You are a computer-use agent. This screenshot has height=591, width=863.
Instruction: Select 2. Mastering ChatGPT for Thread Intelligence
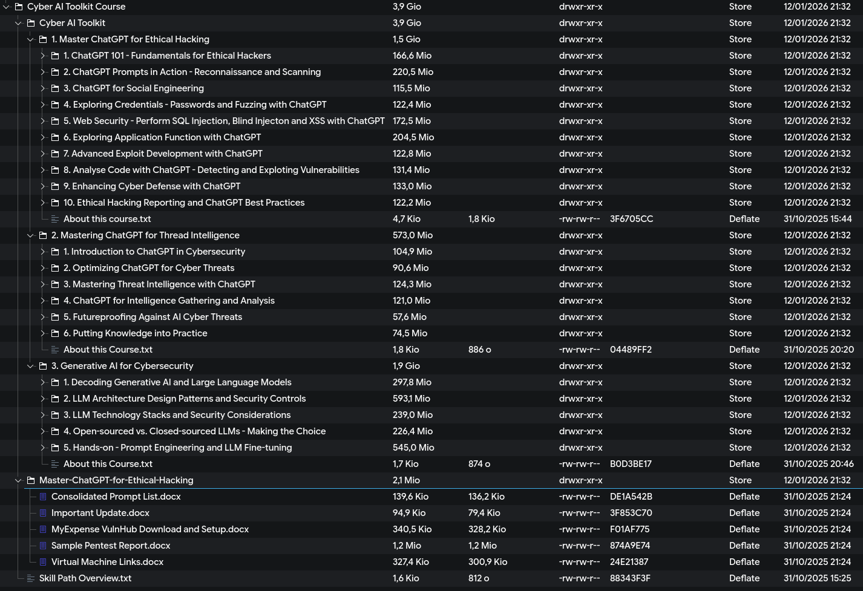(x=145, y=235)
